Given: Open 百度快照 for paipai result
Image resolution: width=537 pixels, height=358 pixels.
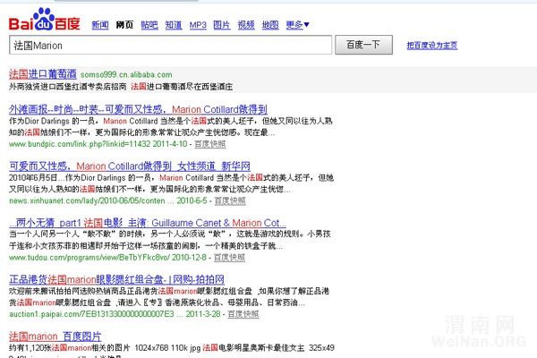Looking at the screenshot, I should (x=243, y=314).
